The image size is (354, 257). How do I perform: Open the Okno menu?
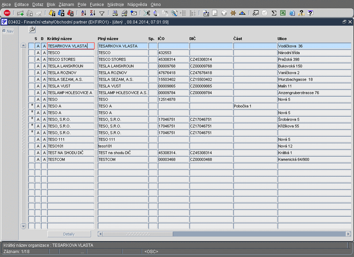156,4
